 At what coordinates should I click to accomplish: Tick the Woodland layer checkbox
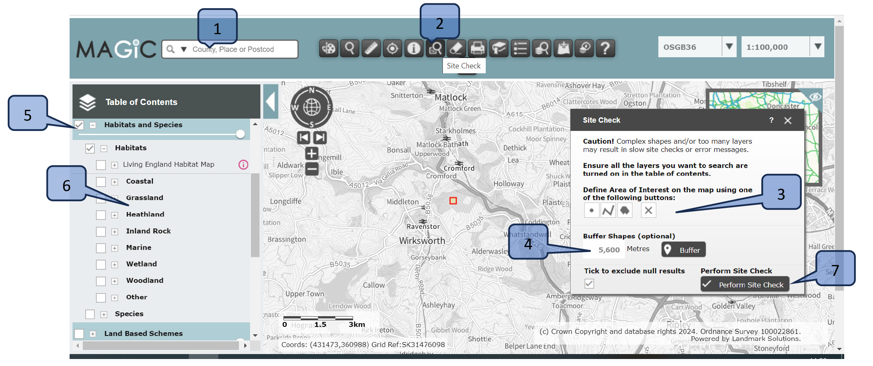coord(101,281)
